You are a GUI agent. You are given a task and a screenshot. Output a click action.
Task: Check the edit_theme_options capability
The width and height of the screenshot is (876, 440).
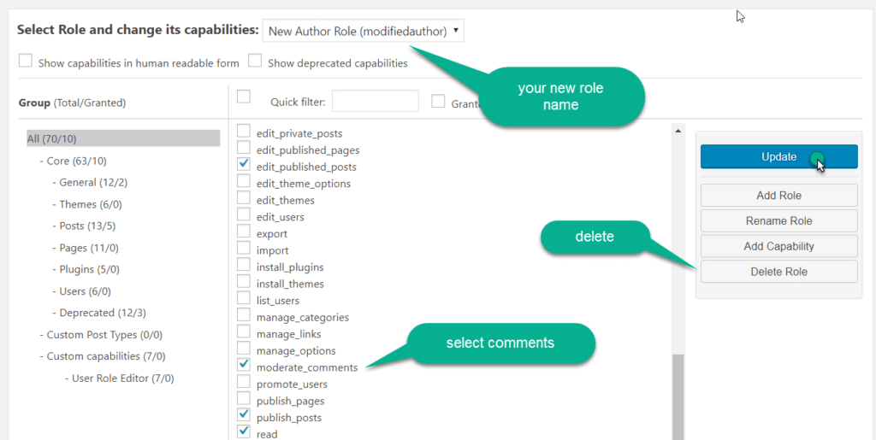pyautogui.click(x=244, y=181)
